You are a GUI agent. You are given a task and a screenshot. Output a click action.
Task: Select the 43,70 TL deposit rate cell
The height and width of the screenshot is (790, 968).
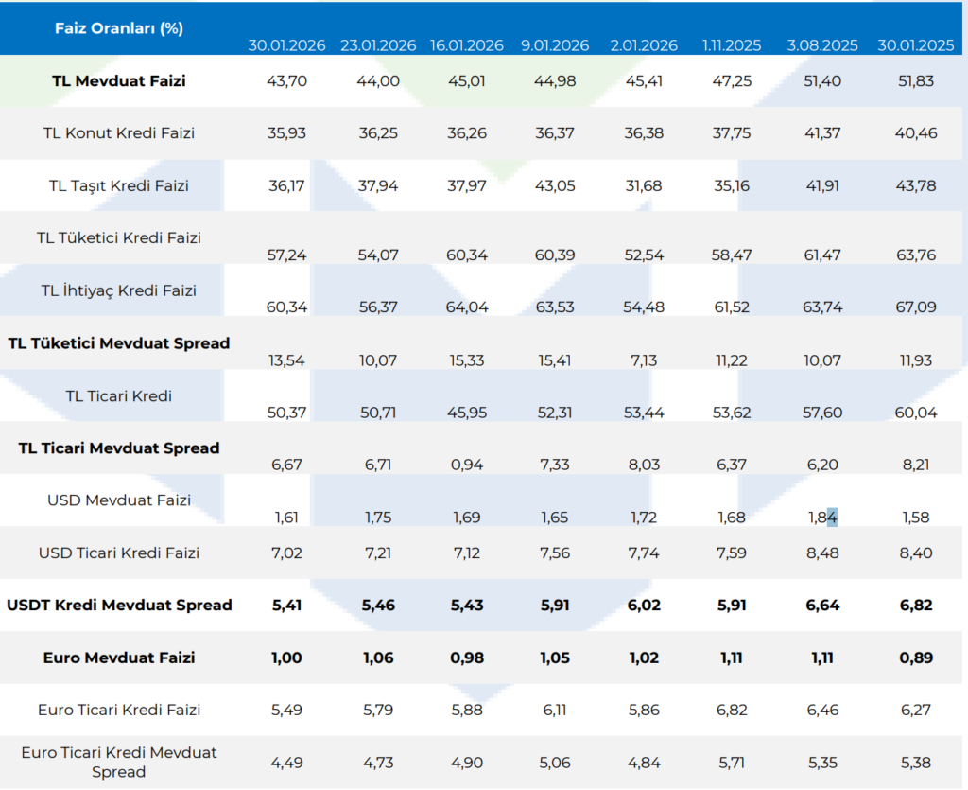[x=286, y=81]
